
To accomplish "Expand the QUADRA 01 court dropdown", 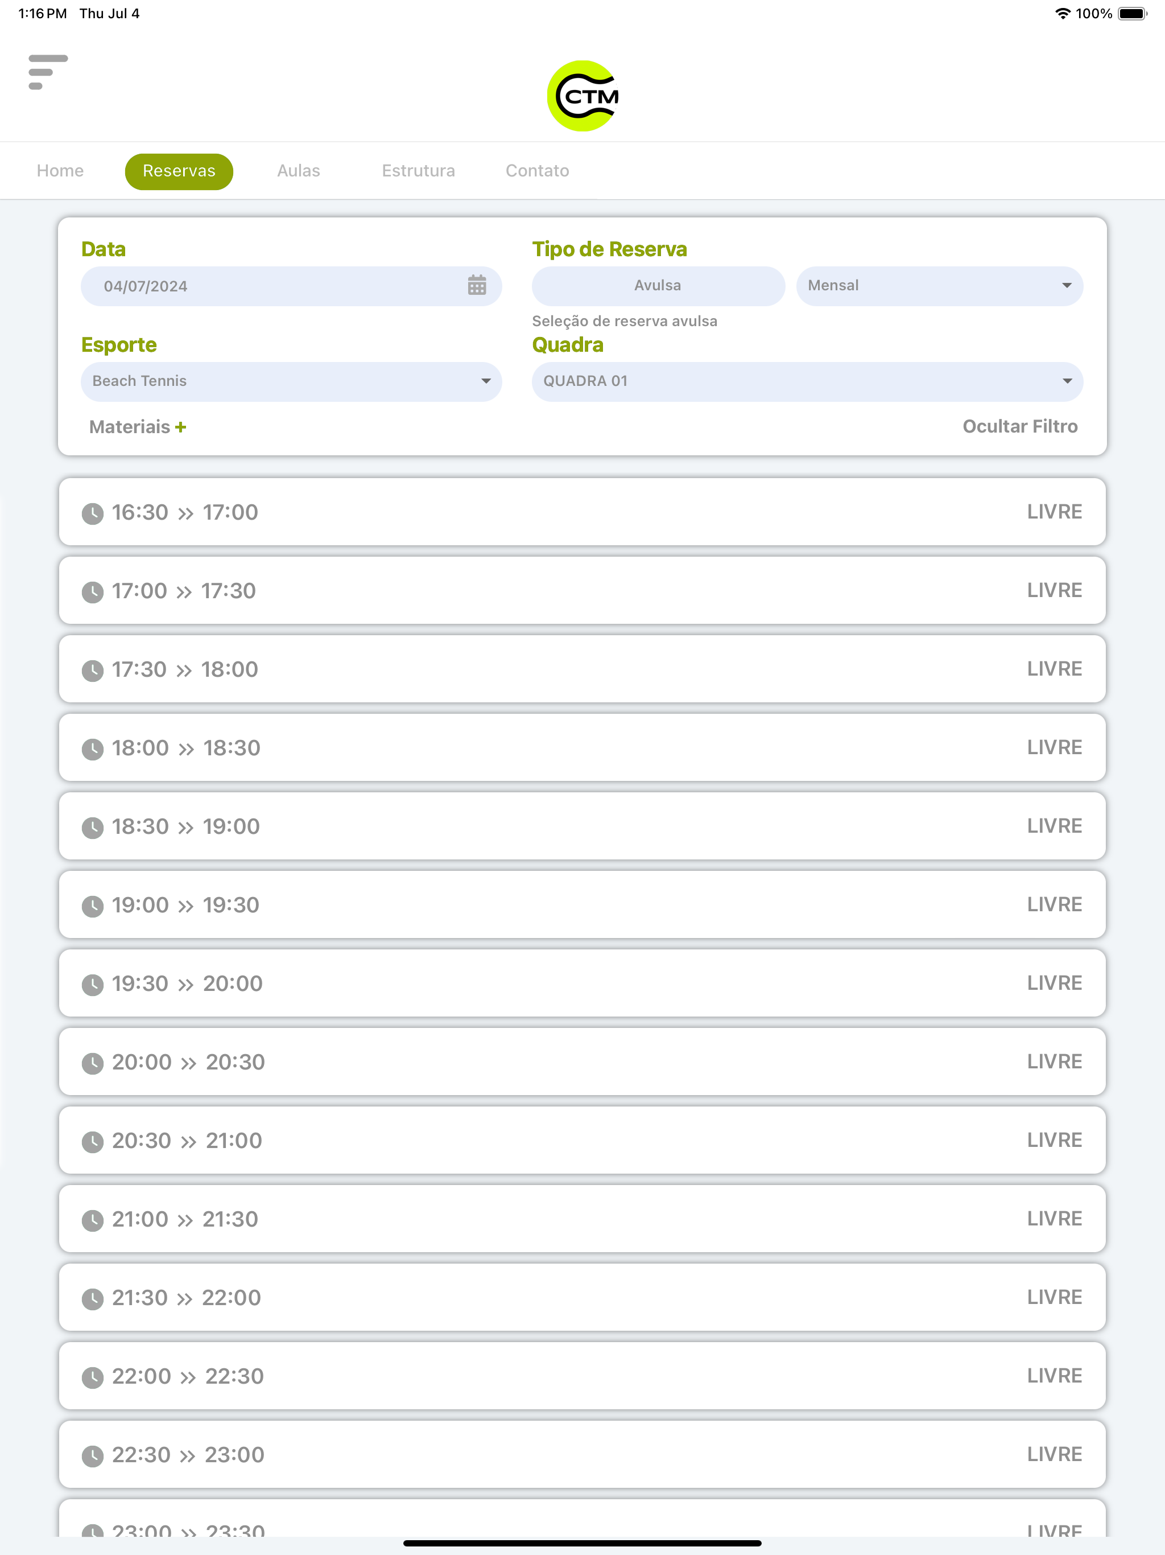I will tap(807, 381).
